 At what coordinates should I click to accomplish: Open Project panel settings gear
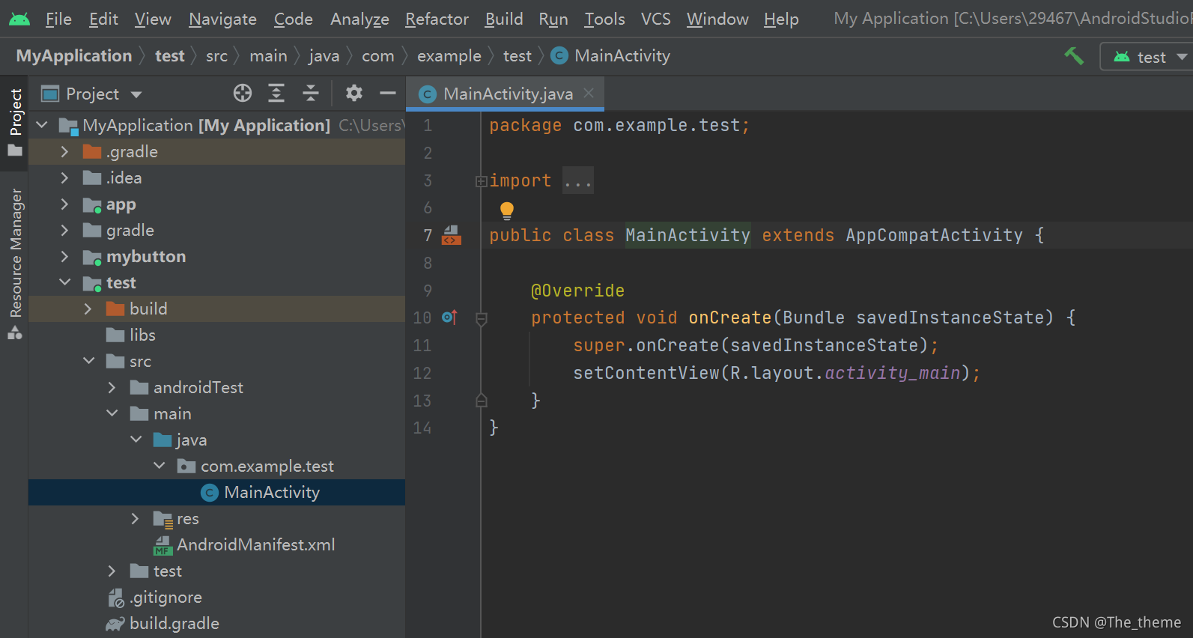pos(354,93)
